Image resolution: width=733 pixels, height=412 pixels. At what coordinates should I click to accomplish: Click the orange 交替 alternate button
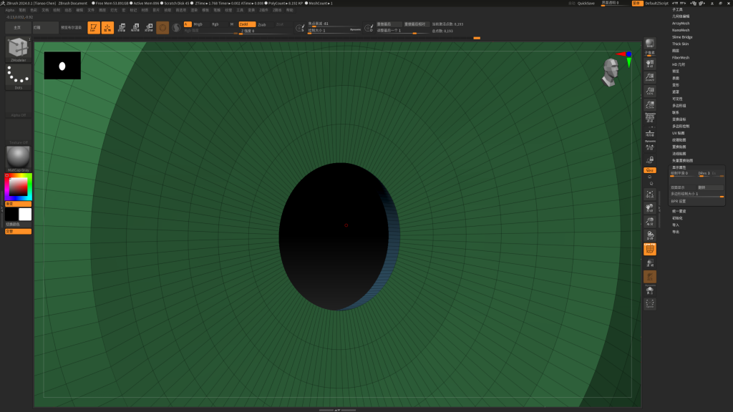[x=18, y=231]
